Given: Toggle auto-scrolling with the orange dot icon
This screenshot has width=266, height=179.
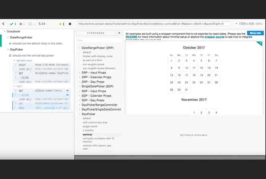Looking at the screenshot, I should tap(60, 24).
